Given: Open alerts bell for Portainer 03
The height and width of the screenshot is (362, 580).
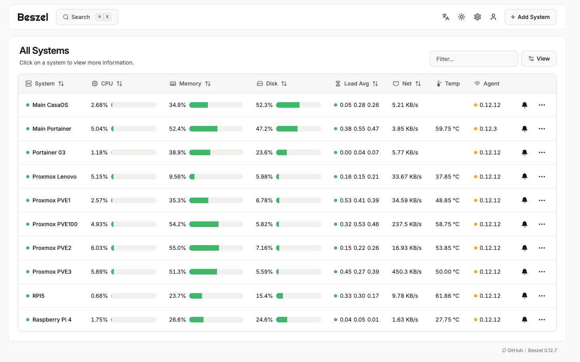Looking at the screenshot, I should (524, 152).
